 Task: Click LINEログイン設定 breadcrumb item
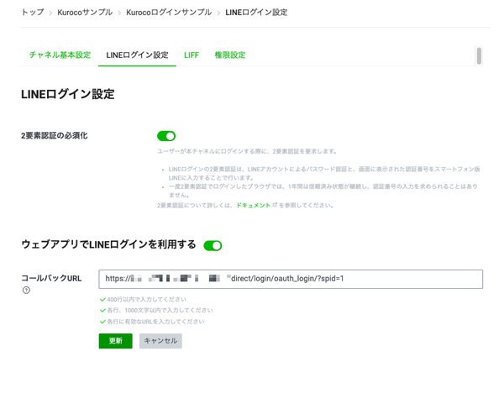click(256, 13)
